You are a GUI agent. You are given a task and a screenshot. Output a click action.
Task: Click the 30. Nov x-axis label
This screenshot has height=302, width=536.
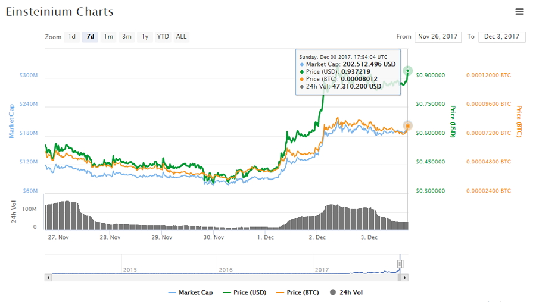coord(214,237)
